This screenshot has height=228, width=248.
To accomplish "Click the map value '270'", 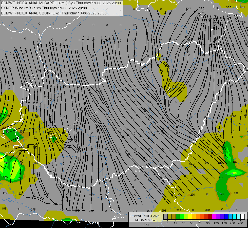I will tap(178, 195).
